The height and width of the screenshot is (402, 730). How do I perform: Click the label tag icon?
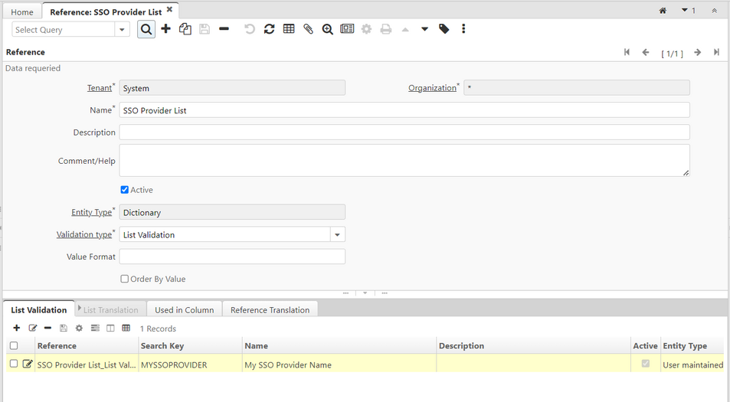pyautogui.click(x=444, y=29)
